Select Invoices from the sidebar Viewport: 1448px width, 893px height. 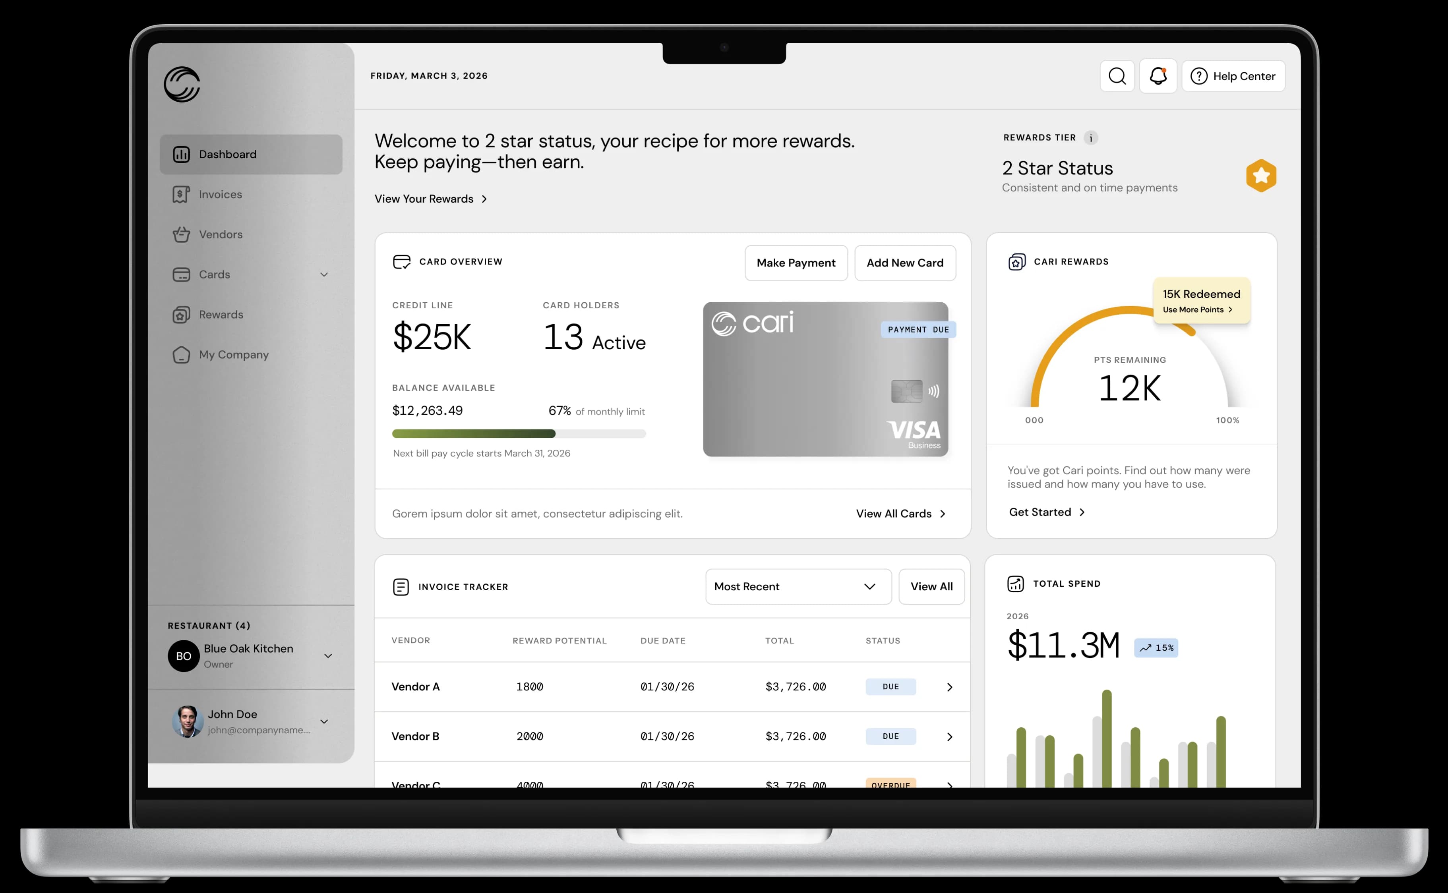click(x=220, y=194)
